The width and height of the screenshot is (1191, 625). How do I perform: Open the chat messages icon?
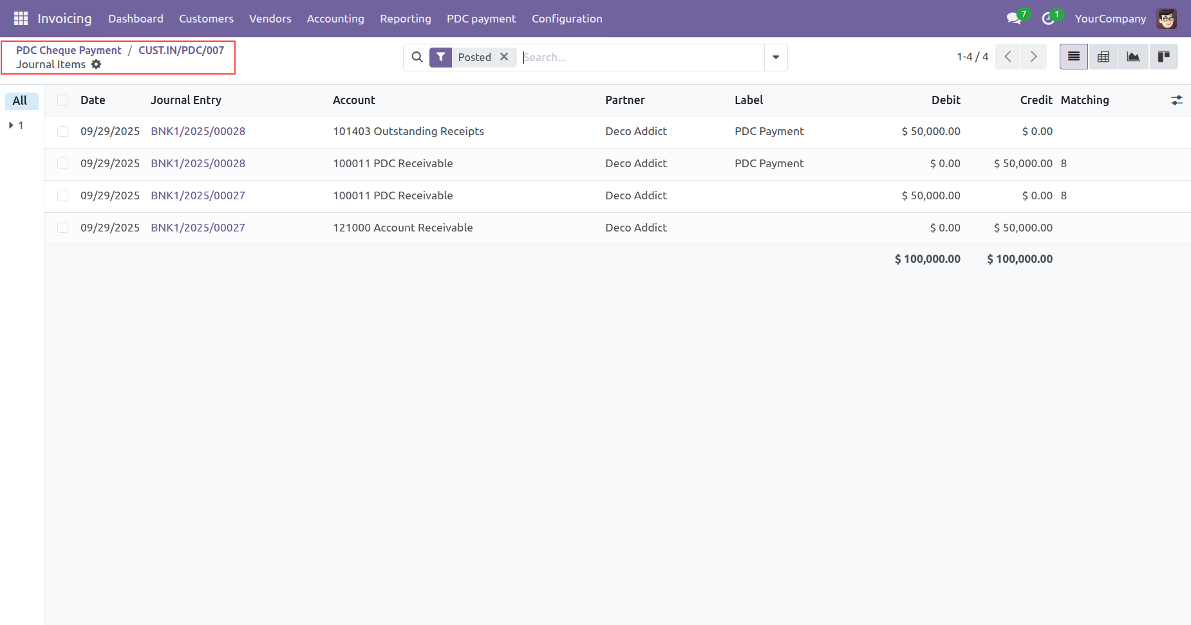[x=1014, y=19]
